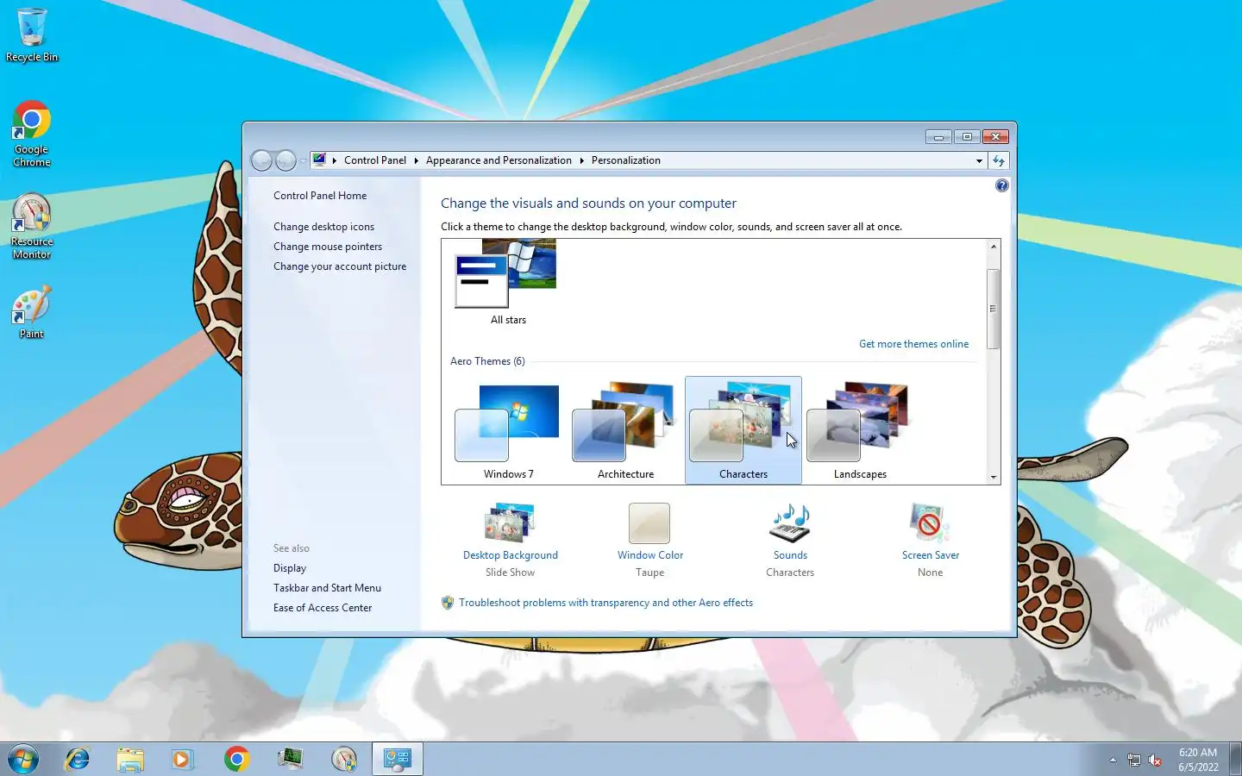1242x776 pixels.
Task: Open Google Chrome desktop shortcut
Action: click(32, 135)
